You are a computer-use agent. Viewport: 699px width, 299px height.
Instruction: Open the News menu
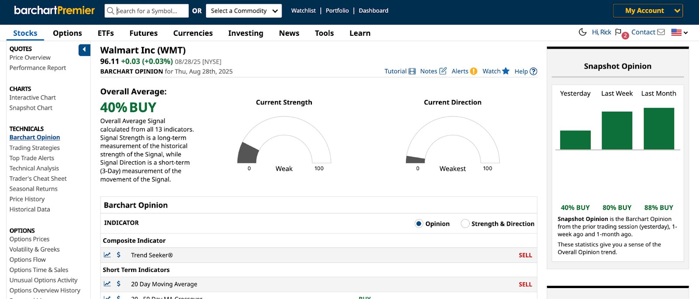[289, 33]
